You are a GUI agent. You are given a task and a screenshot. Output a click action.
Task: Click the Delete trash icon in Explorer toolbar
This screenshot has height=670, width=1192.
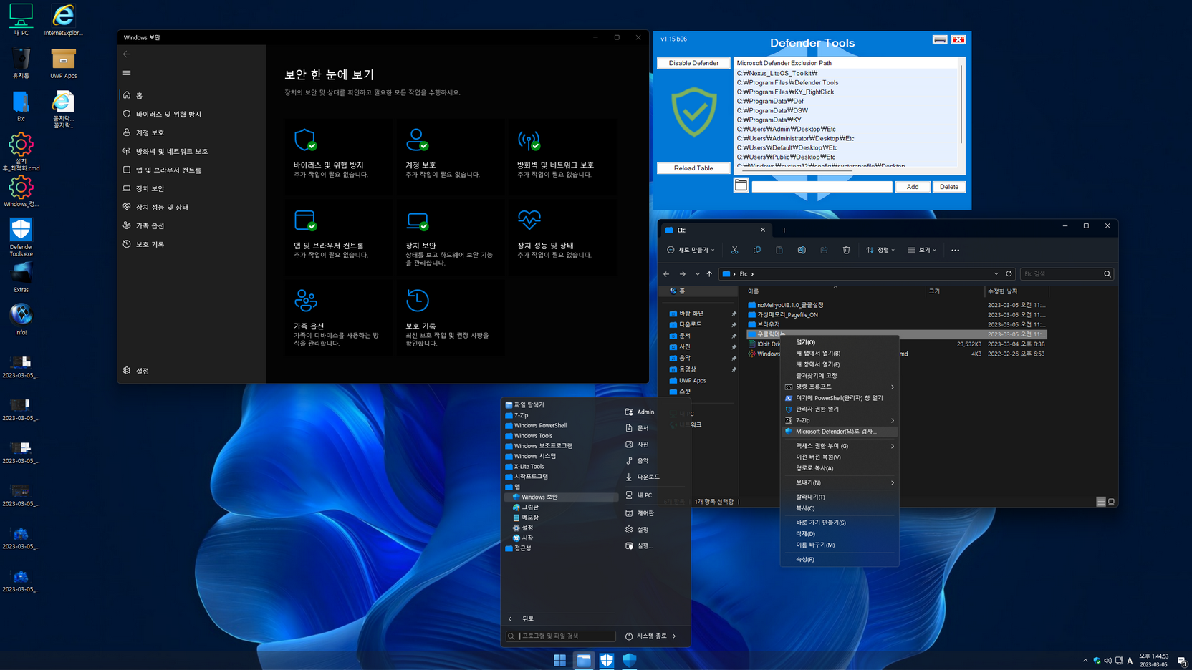(x=846, y=250)
